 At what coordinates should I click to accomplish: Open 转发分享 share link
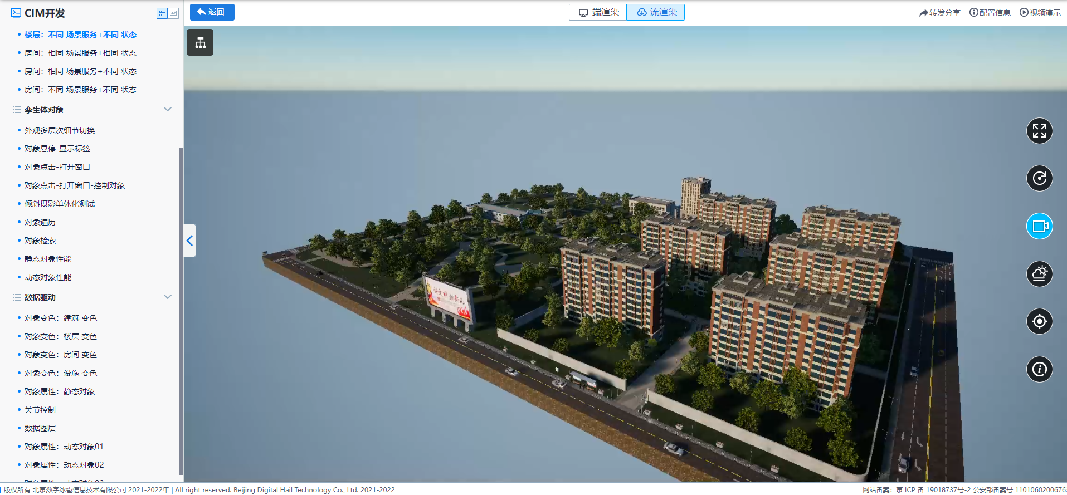[x=940, y=12]
